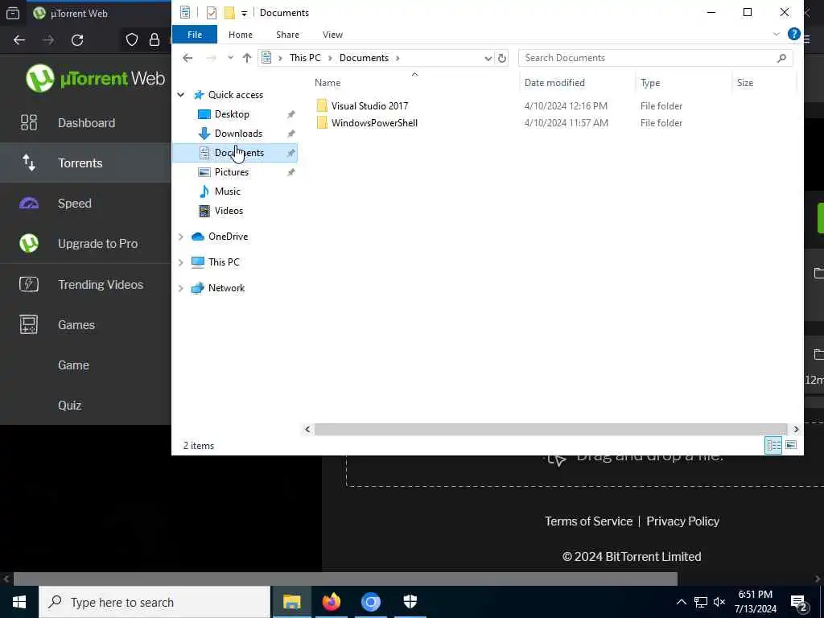Reload the µTorrent Web browser page
The image size is (824, 618).
pyautogui.click(x=77, y=40)
